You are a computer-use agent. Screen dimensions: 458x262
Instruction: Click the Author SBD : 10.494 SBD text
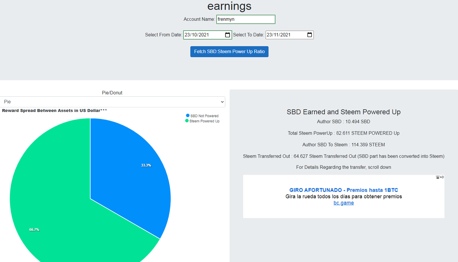(x=343, y=122)
